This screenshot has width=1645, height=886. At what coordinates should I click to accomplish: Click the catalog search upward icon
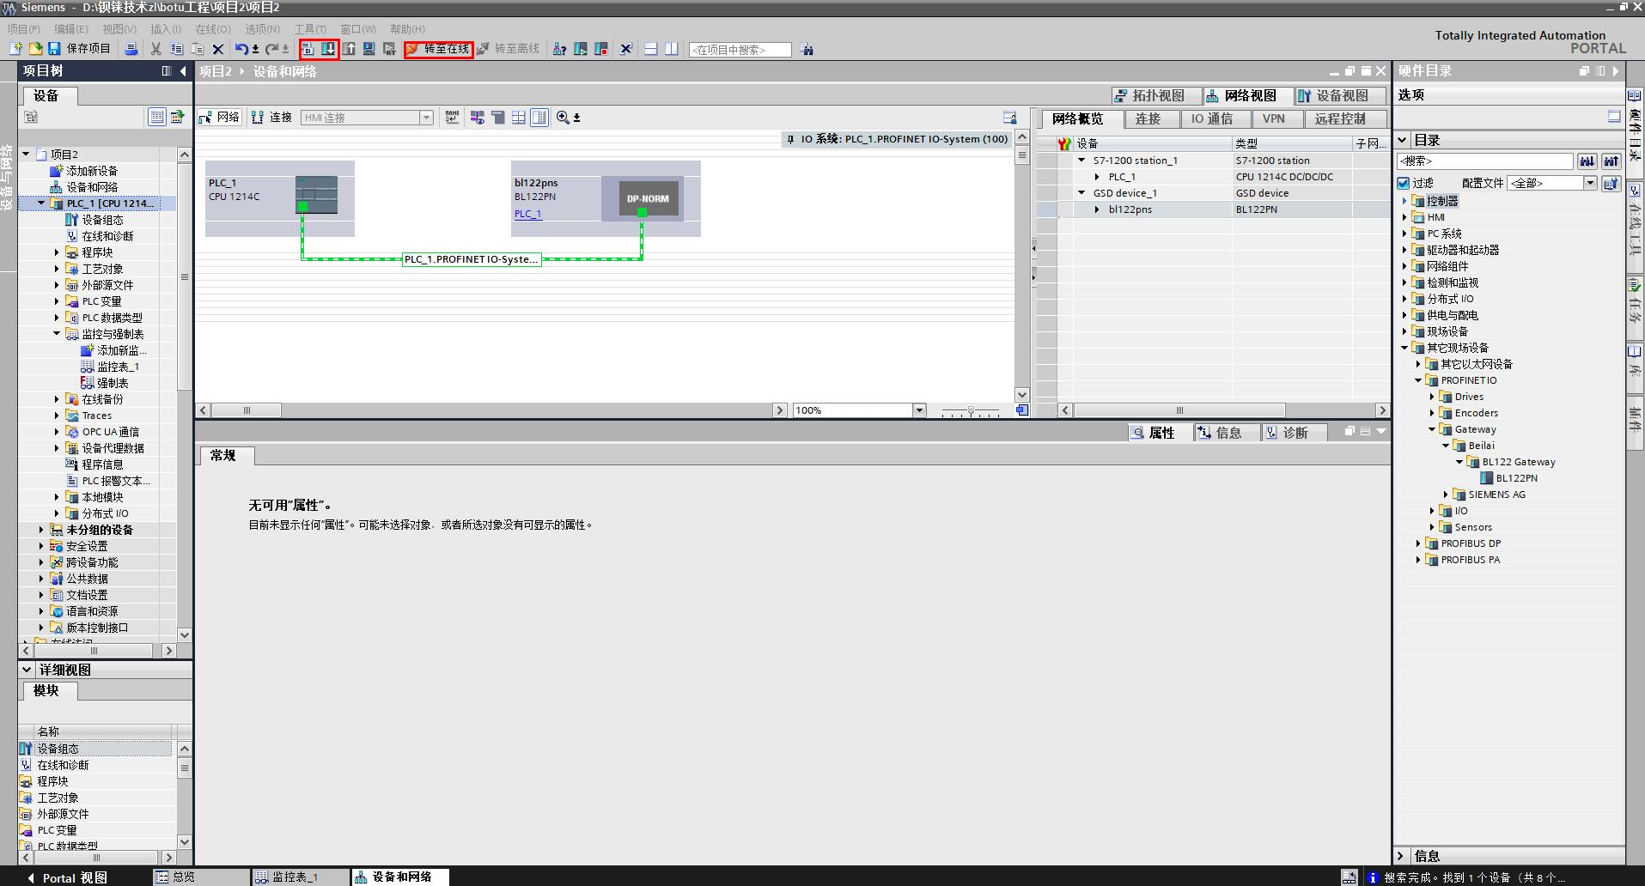(1611, 161)
